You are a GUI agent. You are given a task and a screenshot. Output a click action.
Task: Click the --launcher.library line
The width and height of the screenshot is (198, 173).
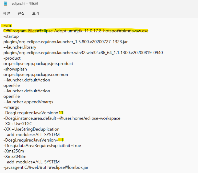click(x=20, y=47)
